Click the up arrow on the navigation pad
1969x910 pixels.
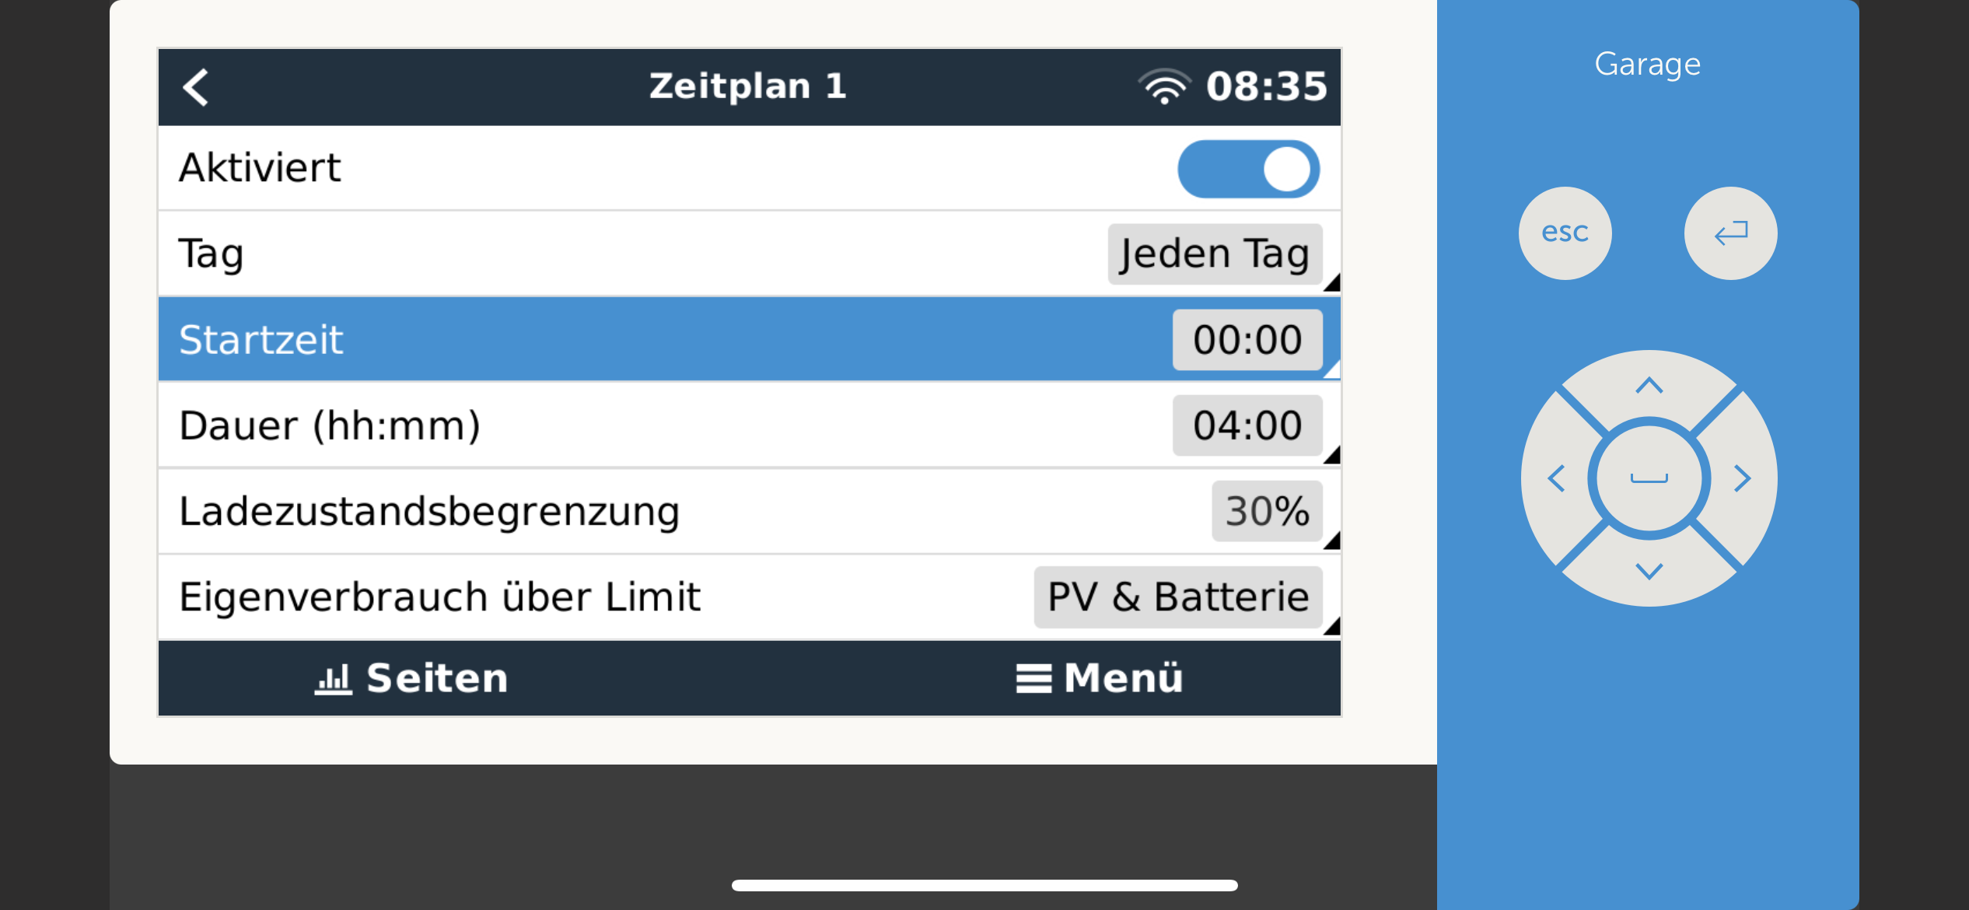[x=1649, y=386]
